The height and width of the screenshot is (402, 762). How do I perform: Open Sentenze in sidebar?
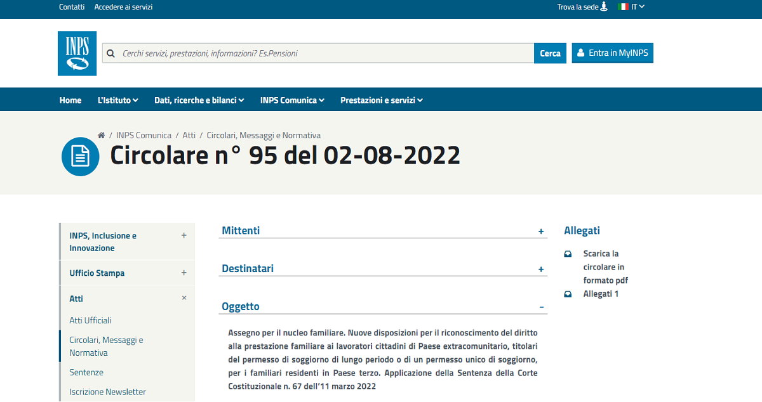(86, 373)
